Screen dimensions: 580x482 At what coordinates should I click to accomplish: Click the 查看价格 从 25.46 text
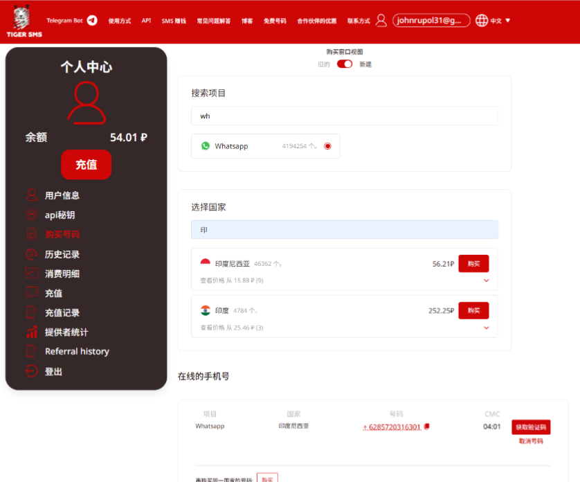(232, 328)
